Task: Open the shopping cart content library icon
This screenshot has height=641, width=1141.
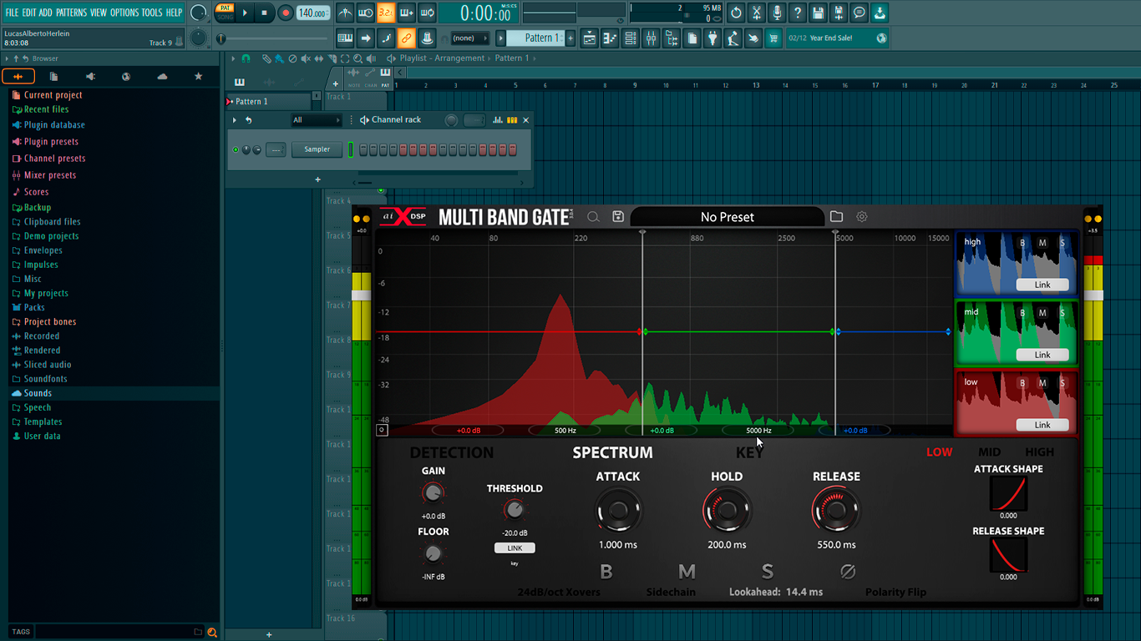Action: coord(773,38)
